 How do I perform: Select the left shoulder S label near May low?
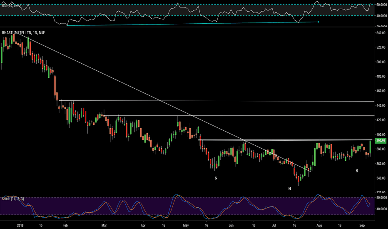[216, 178]
